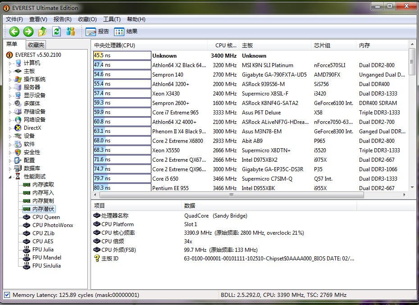
Task: Select the 操作系统 Windows icon
Action: point(18,79)
